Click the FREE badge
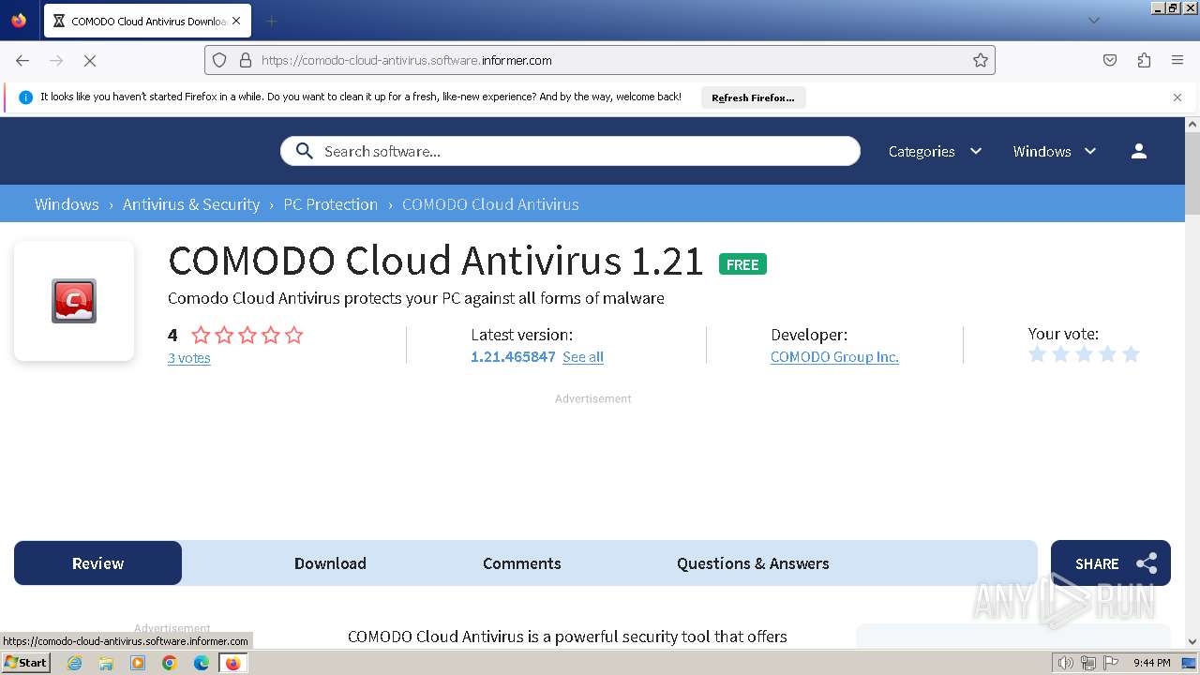Viewport: 1200px width, 675px height. [742, 264]
